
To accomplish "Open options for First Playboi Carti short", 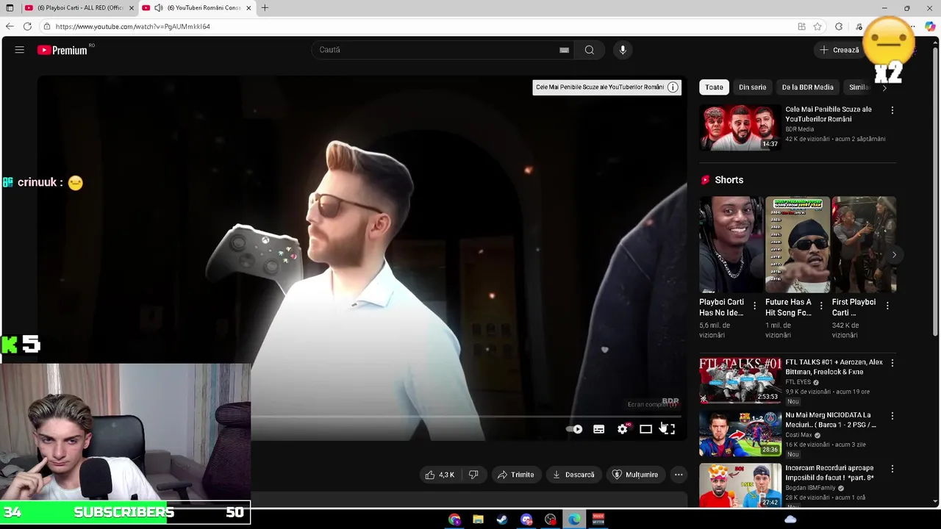I will coord(887,306).
